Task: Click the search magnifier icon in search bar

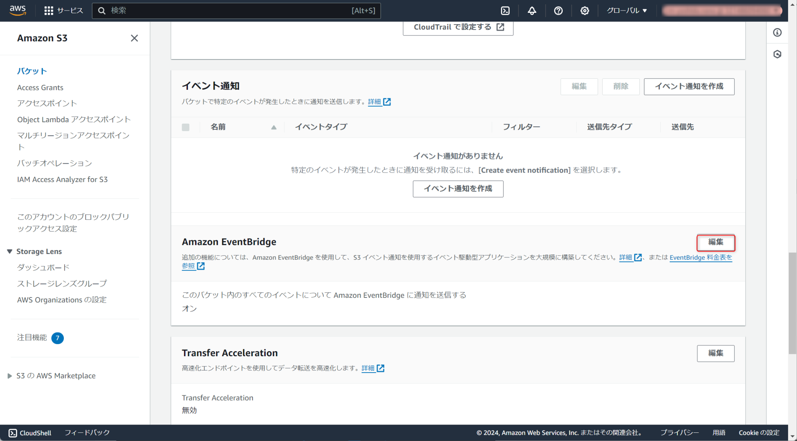Action: [x=102, y=10]
